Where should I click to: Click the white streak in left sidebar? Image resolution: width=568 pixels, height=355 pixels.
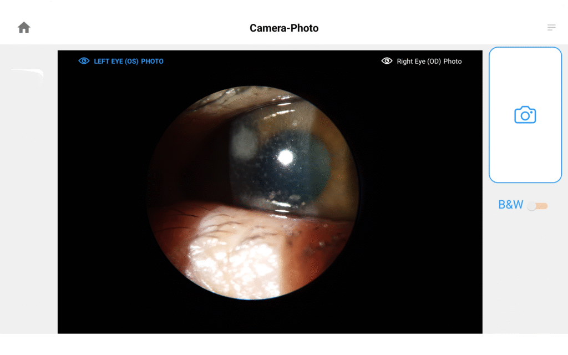point(28,73)
